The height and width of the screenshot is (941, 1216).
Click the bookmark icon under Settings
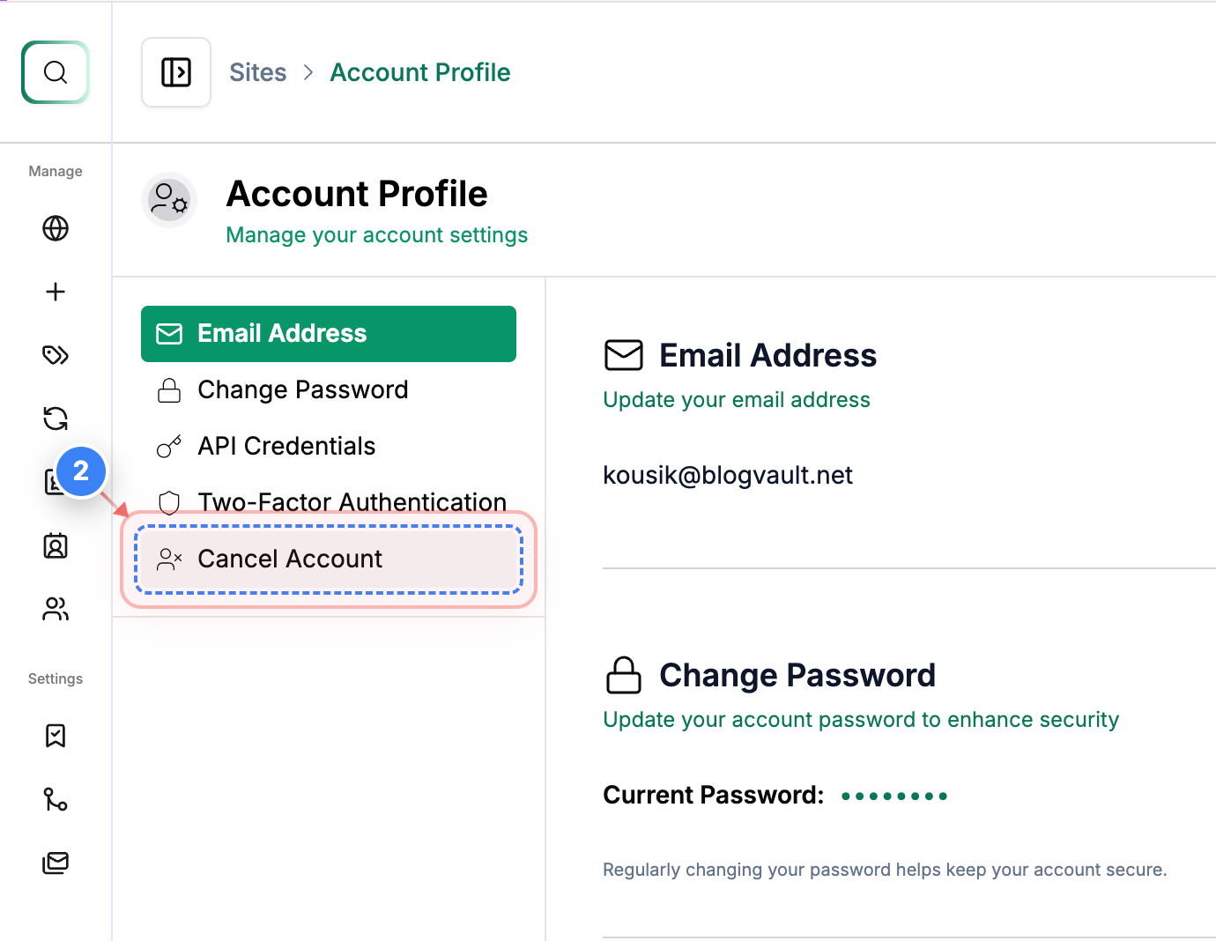(55, 736)
